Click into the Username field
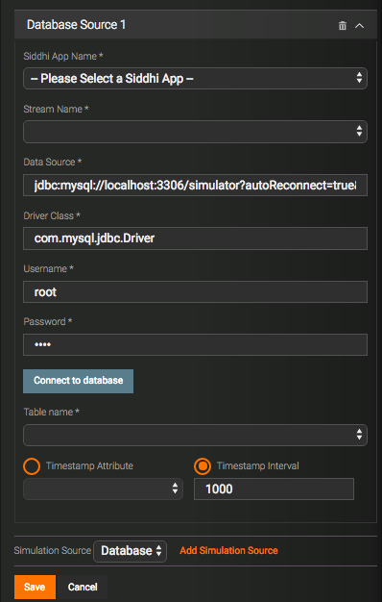This screenshot has height=602, width=382. (195, 291)
